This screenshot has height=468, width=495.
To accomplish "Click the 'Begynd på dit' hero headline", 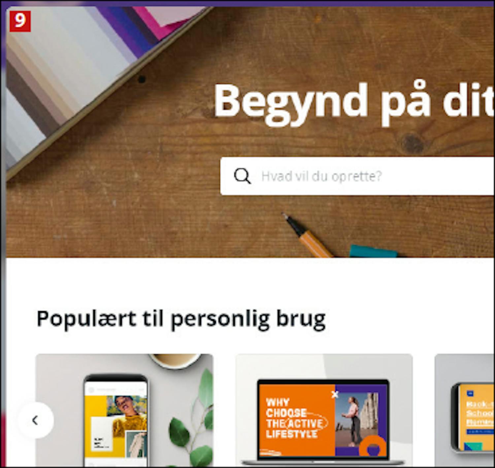I will pos(354,103).
